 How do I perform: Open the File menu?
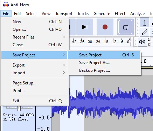[x=6, y=14]
